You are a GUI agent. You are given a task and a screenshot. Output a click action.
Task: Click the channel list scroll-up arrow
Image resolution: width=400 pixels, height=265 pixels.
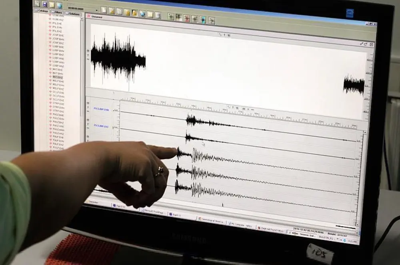click(82, 19)
